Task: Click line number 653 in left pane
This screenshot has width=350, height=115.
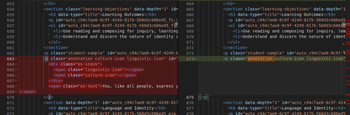Action: tap(10, 4)
